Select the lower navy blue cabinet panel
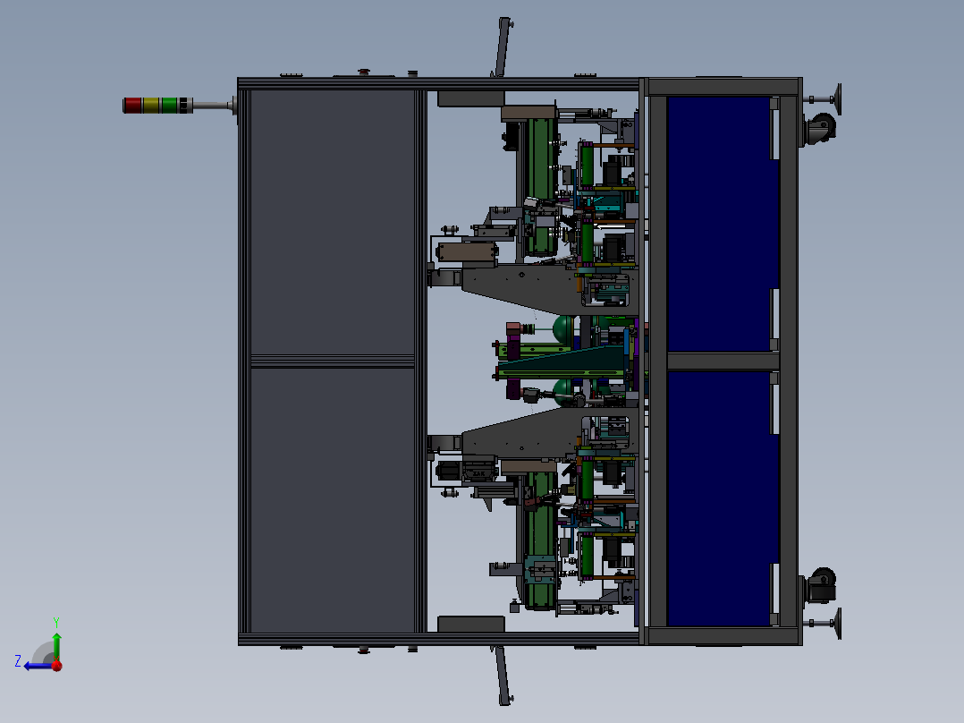This screenshot has height=723, width=964. coord(719,498)
